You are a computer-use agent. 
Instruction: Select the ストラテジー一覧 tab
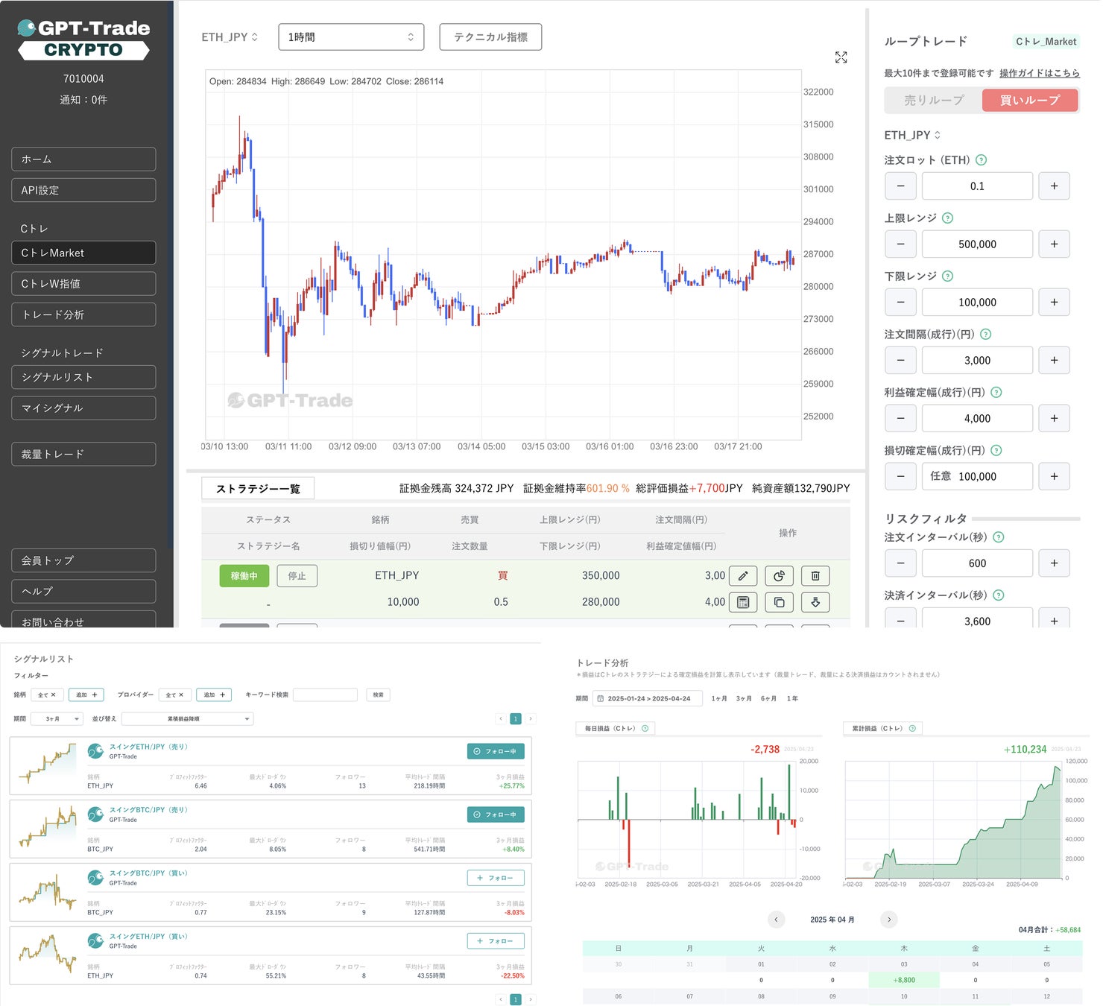tap(258, 488)
